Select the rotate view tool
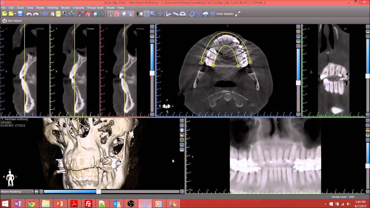Image resolution: width=370 pixels, height=208 pixels. point(147,14)
